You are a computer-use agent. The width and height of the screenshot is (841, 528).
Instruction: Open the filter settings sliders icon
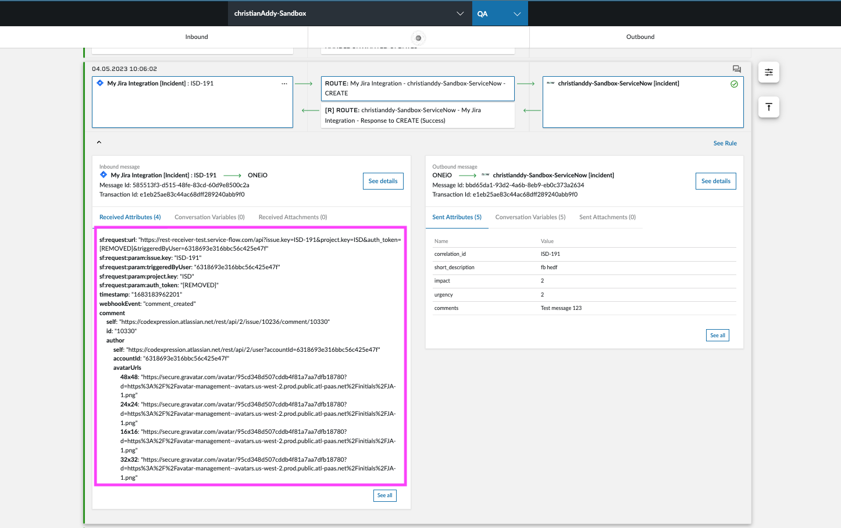(x=768, y=72)
